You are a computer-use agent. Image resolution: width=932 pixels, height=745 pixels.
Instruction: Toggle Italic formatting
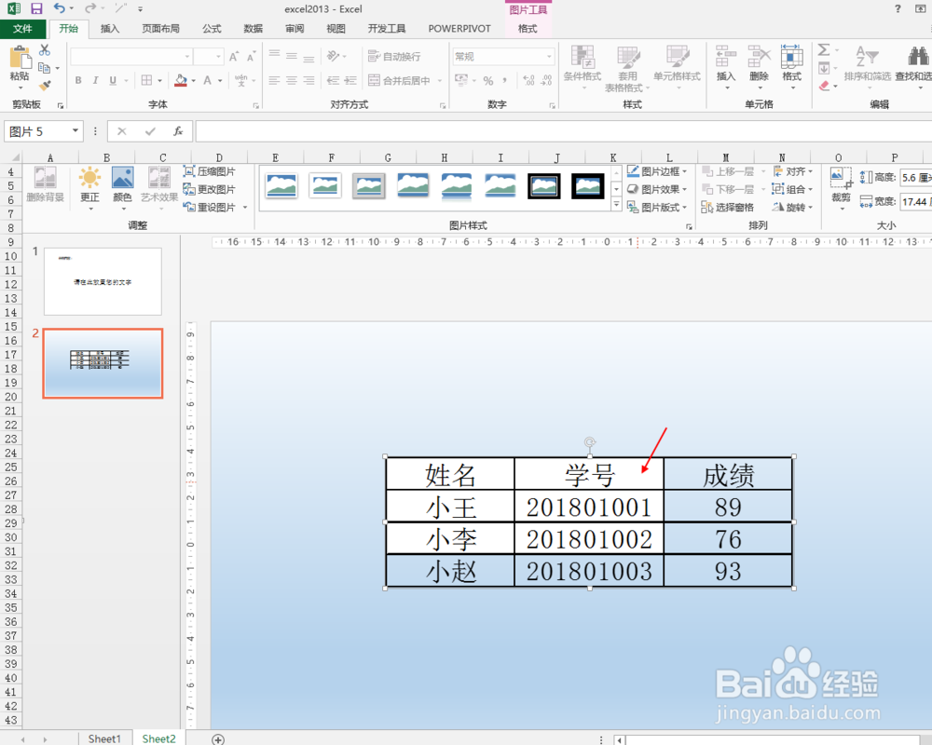pos(95,80)
